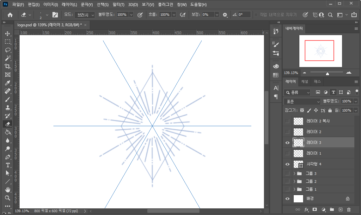Select the Pen tool

(x=8, y=157)
